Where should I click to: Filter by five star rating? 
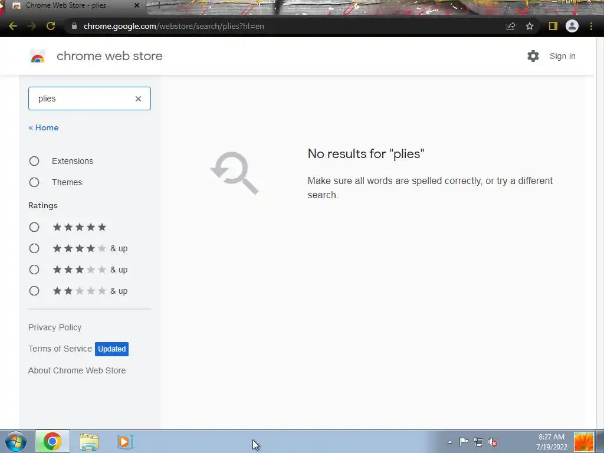[x=34, y=227]
